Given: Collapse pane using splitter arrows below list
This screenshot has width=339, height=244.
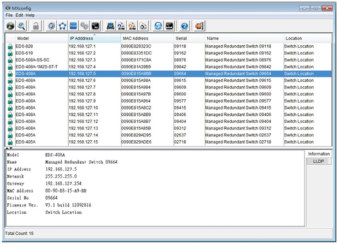Looking at the screenshot, I should point(9,148).
